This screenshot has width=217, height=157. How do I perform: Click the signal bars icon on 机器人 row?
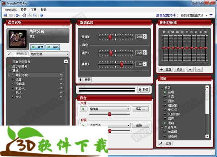pyautogui.click(x=61, y=88)
